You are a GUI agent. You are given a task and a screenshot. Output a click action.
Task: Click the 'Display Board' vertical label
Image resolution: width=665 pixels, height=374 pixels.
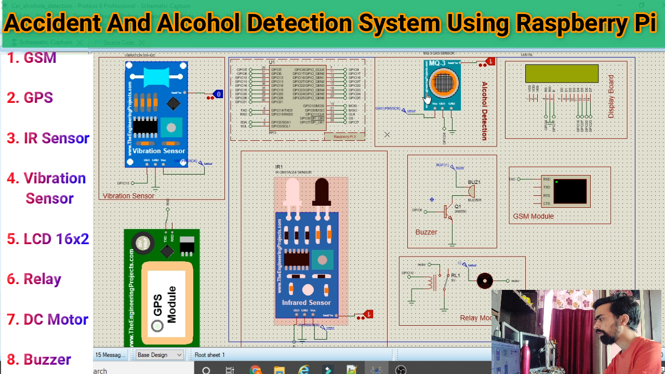pyautogui.click(x=611, y=97)
